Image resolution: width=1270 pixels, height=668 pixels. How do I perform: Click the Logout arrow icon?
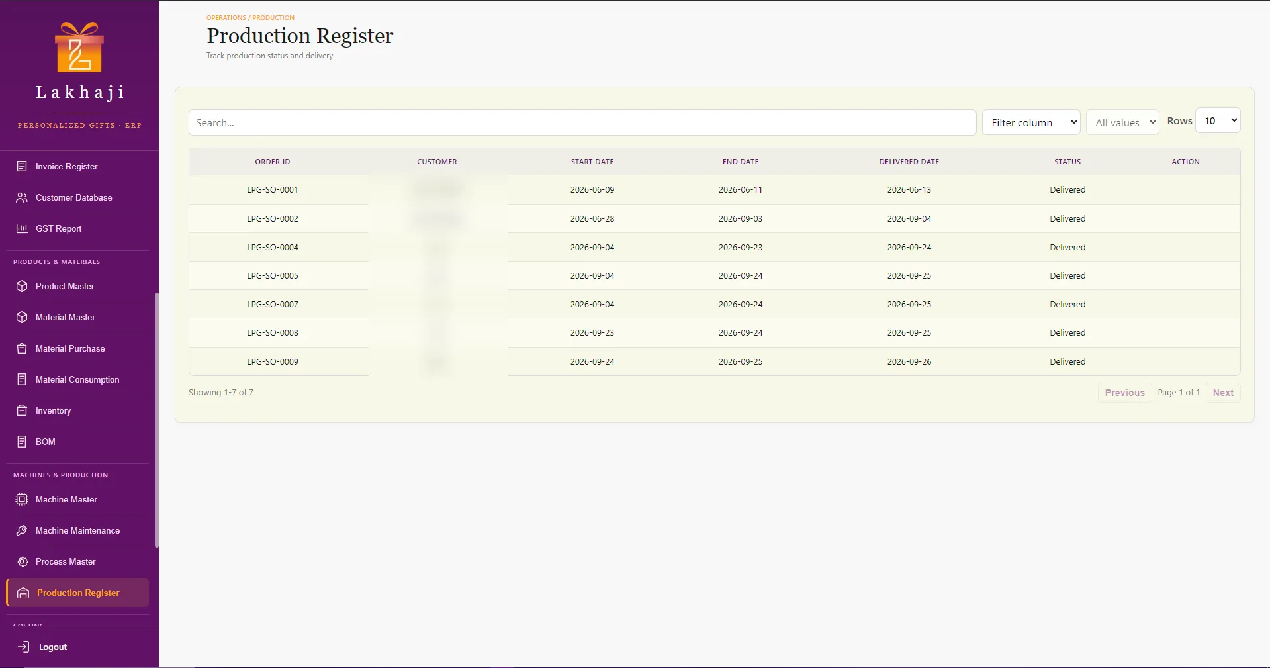pos(24,647)
